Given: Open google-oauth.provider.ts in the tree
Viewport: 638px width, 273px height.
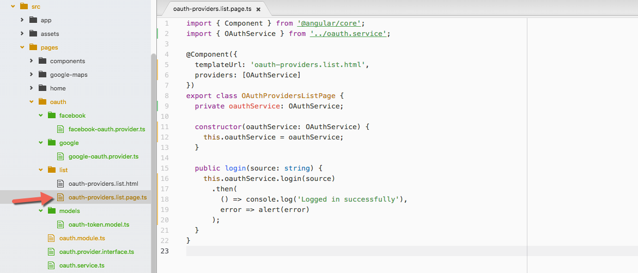Looking at the screenshot, I should pyautogui.click(x=104, y=156).
